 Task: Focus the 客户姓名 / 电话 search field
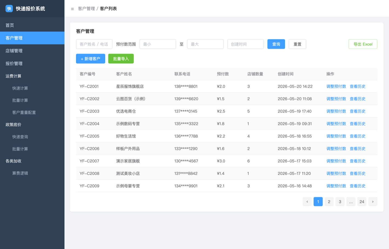pos(94,44)
